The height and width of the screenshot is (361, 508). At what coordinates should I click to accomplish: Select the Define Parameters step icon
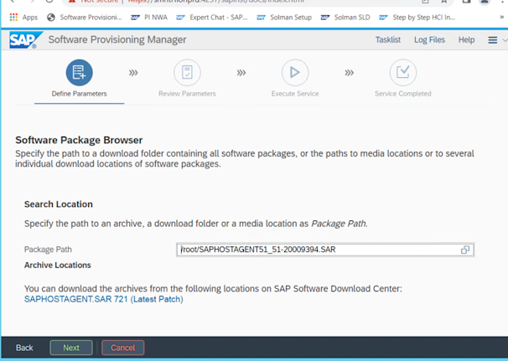coord(80,73)
